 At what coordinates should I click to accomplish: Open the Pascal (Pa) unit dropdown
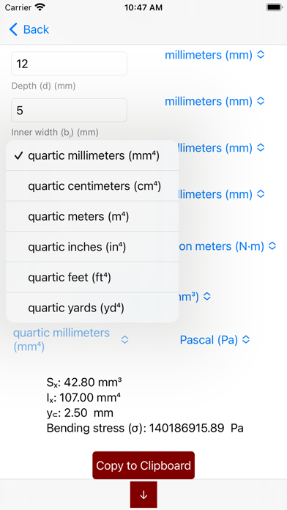215,340
